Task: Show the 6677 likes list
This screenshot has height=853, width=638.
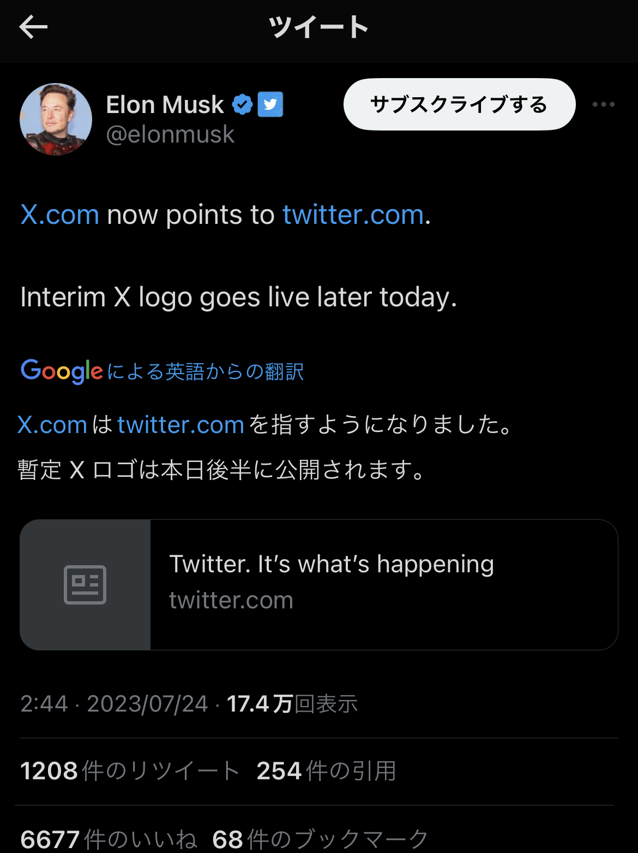Action: tap(109, 839)
